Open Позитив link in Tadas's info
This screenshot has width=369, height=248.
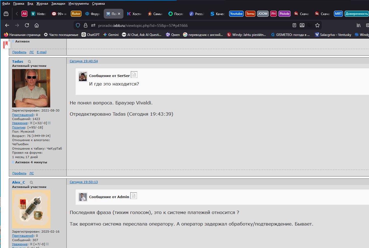click(19, 127)
